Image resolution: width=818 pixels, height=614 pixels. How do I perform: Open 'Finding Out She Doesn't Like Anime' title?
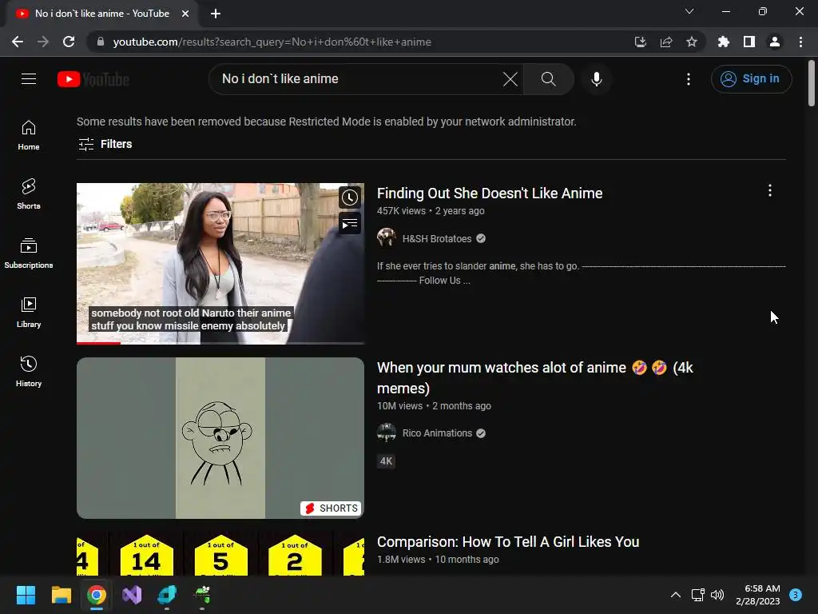coord(490,193)
